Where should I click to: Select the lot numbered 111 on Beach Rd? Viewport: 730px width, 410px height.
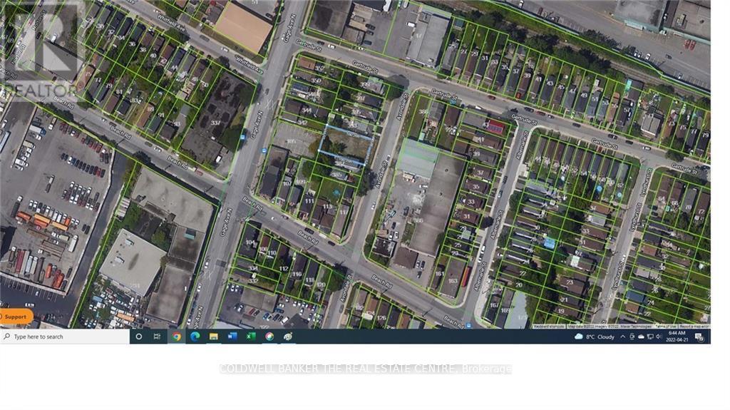pyautogui.click(x=309, y=202)
